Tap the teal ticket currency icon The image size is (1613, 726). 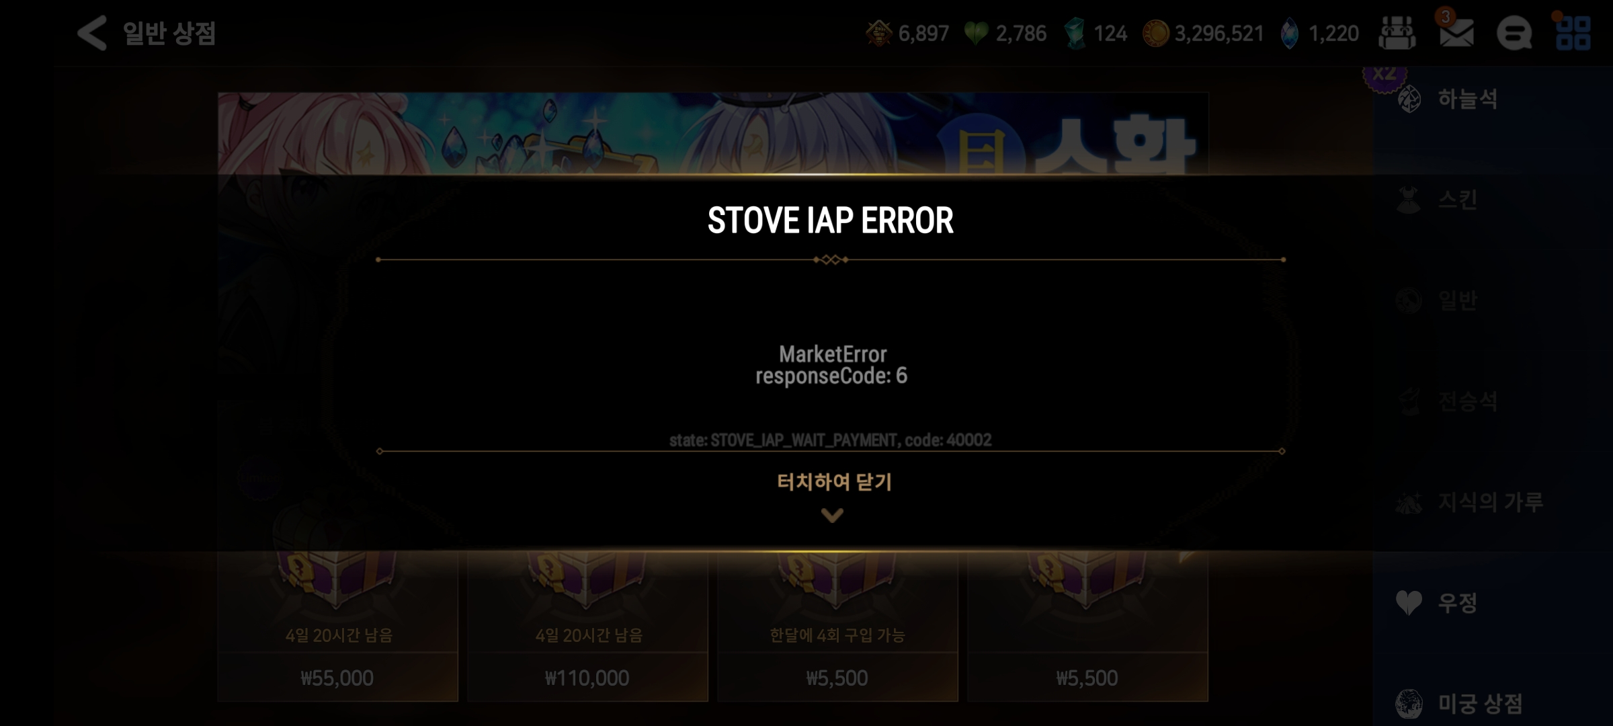pyautogui.click(x=1075, y=33)
